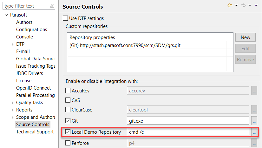
Task: Click the forward navigation arrow
Action: coord(243,5)
